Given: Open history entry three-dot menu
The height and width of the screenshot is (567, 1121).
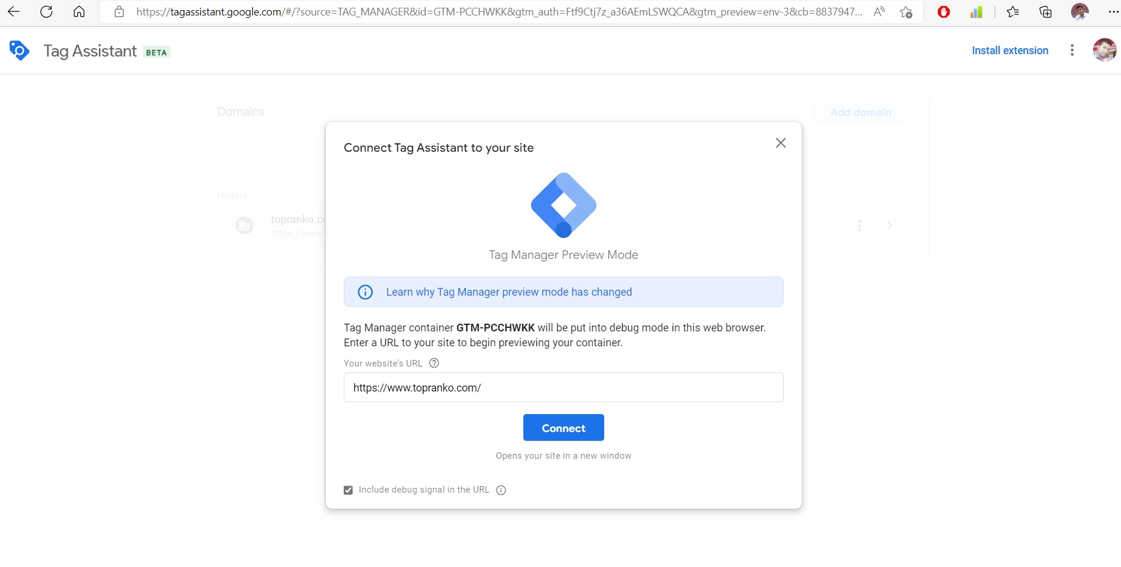Looking at the screenshot, I should [x=859, y=225].
